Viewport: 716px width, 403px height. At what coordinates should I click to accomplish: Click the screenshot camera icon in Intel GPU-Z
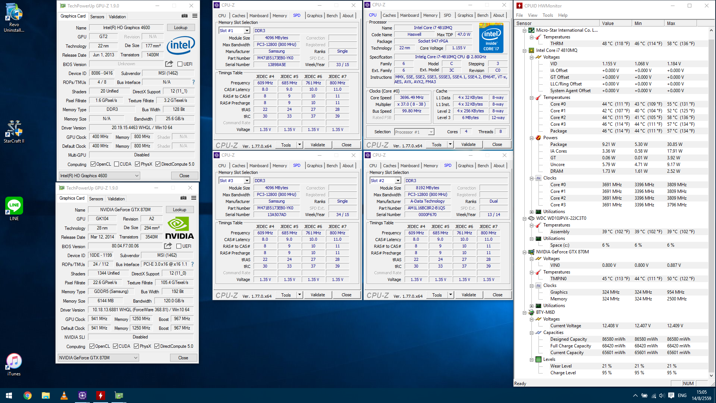pyautogui.click(x=185, y=16)
